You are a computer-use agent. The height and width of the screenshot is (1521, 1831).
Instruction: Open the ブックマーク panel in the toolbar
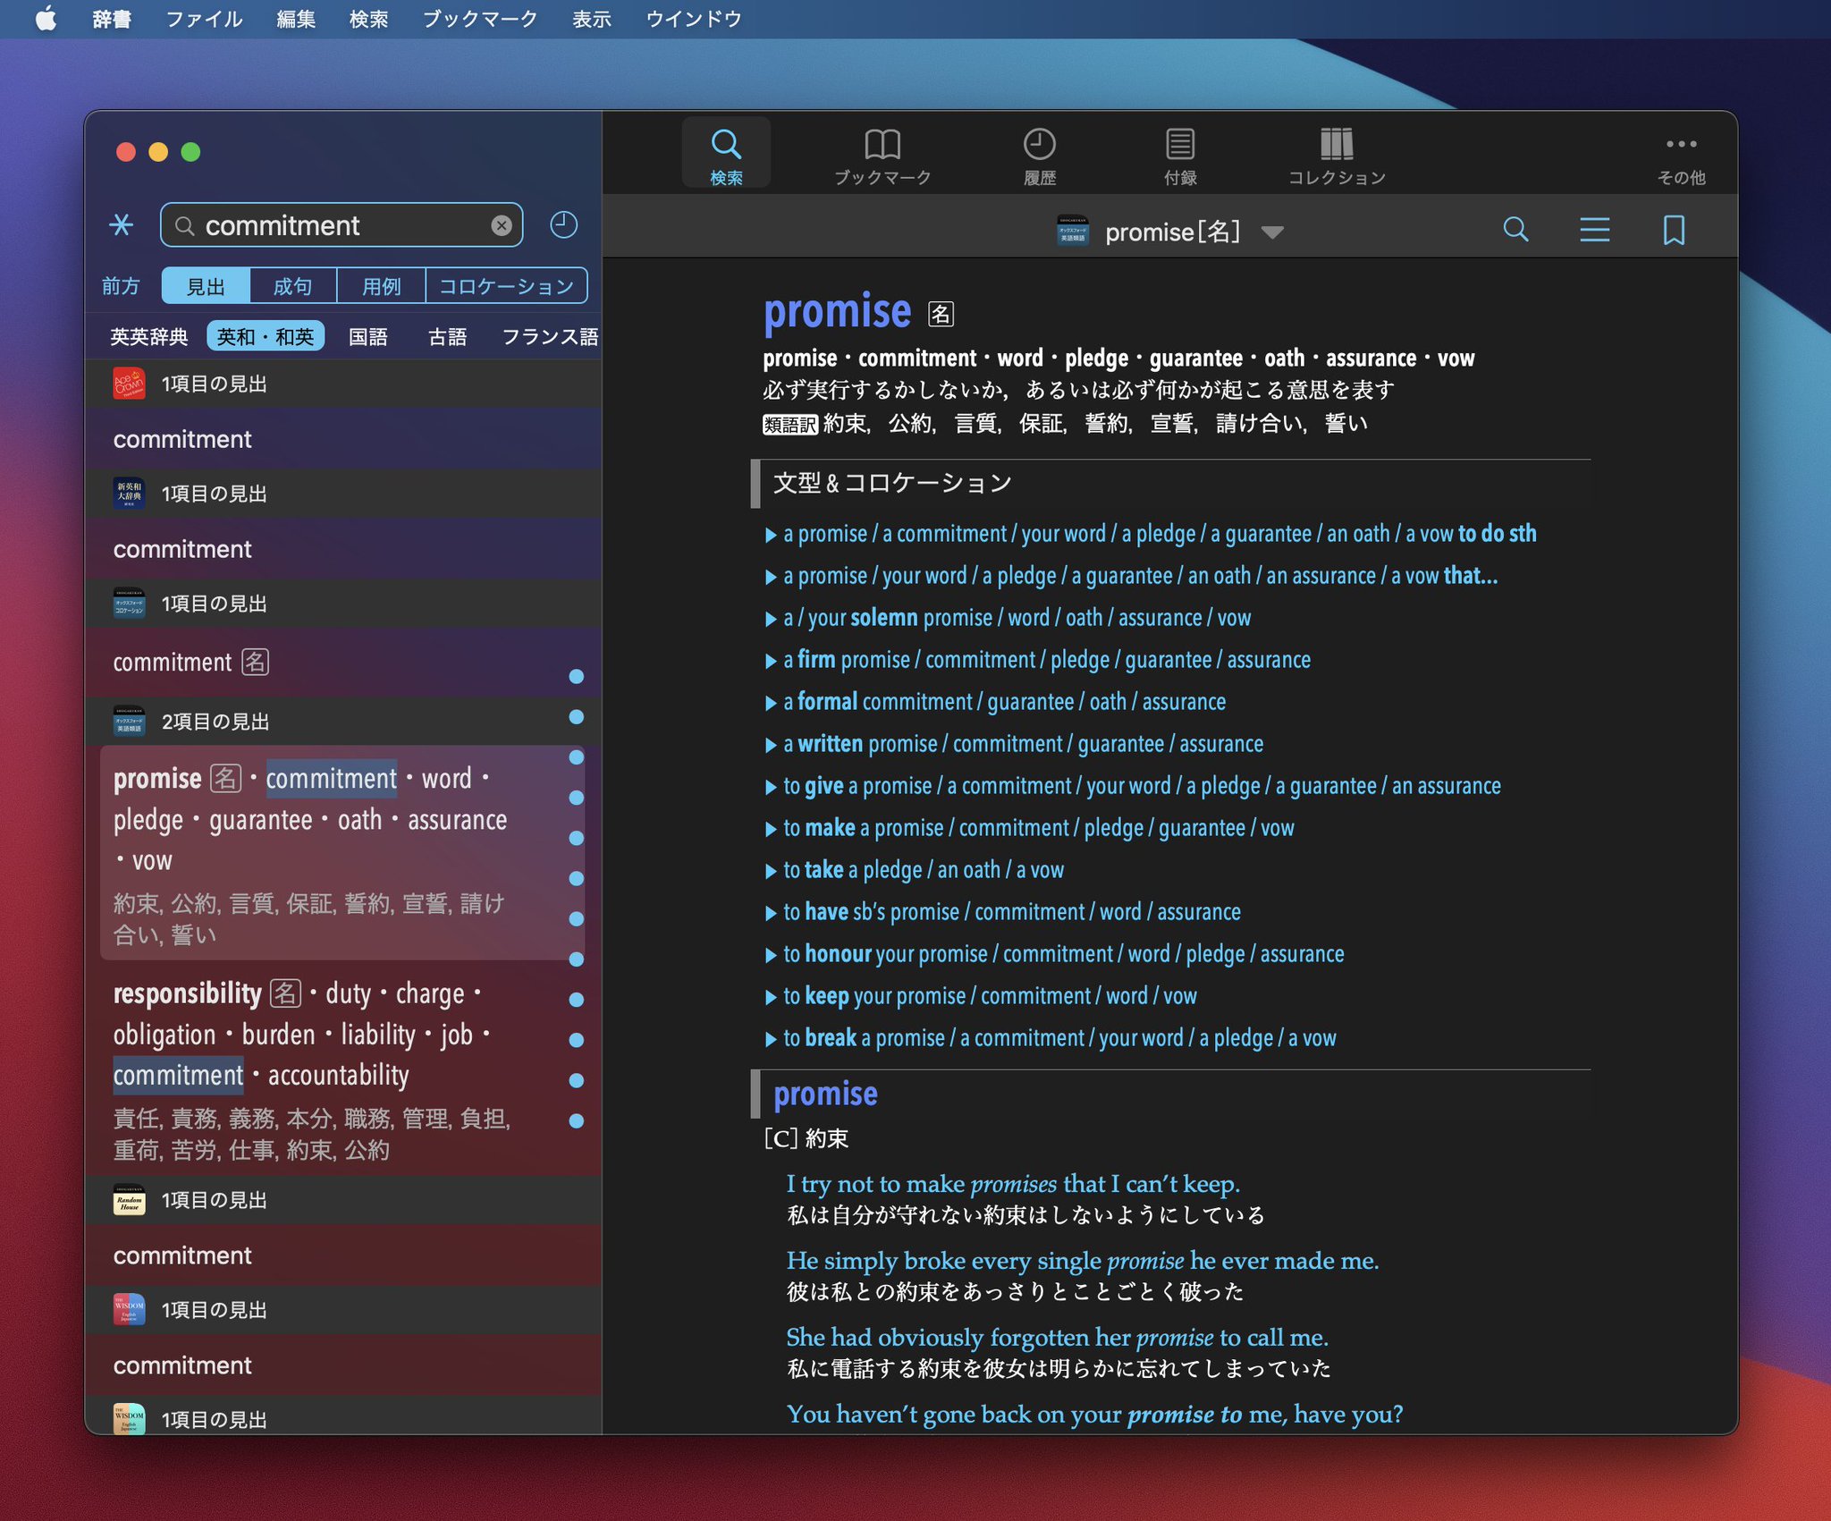click(x=883, y=152)
